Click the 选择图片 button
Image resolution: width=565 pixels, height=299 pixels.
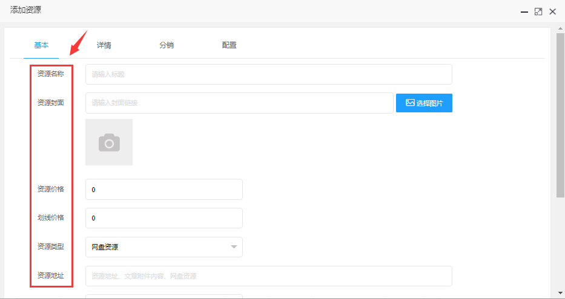pyautogui.click(x=424, y=103)
